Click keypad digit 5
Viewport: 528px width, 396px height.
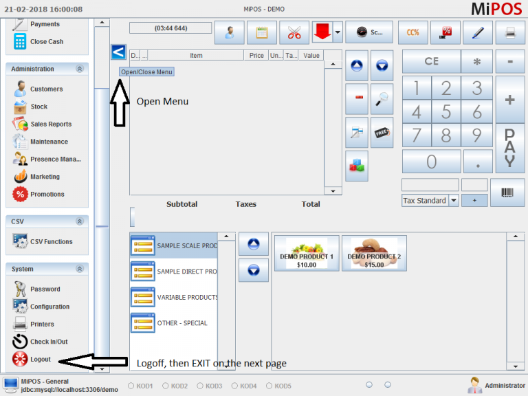pos(445,111)
